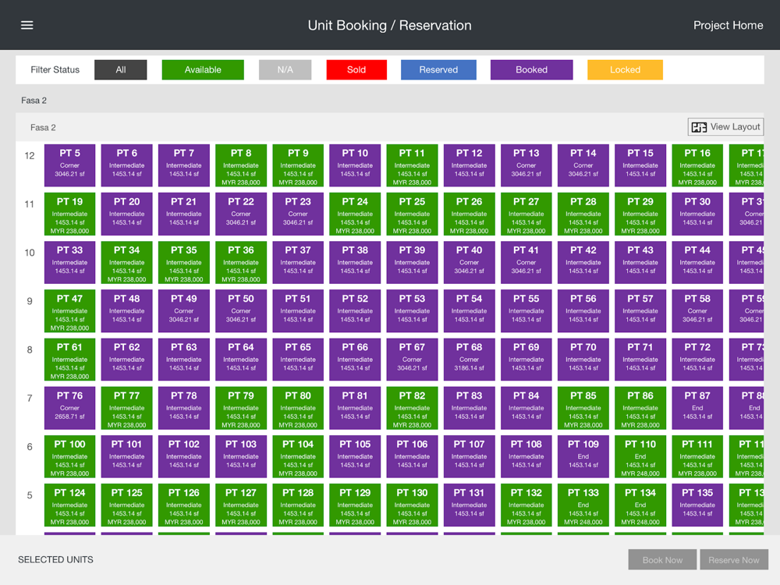Select unit PT 29 tile
Viewport: 780px width, 585px height.
(x=640, y=214)
